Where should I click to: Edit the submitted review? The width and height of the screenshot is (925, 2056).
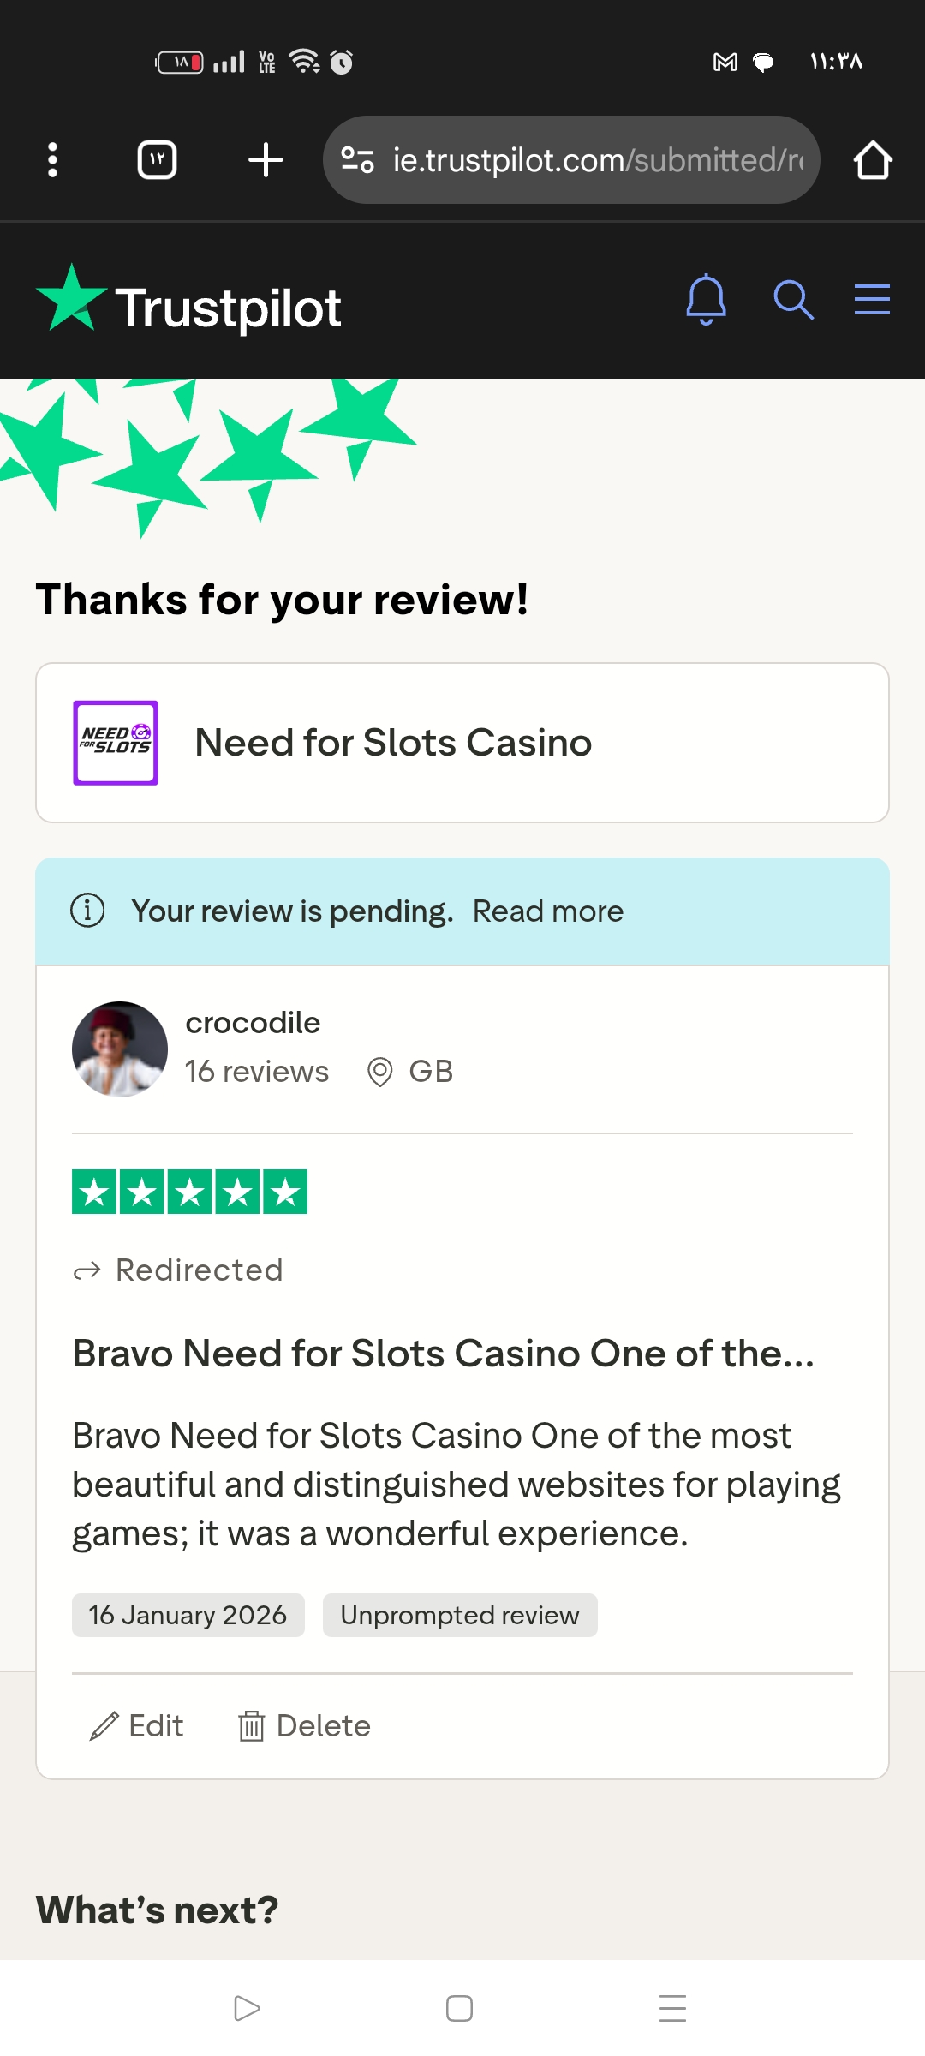pyautogui.click(x=137, y=1726)
